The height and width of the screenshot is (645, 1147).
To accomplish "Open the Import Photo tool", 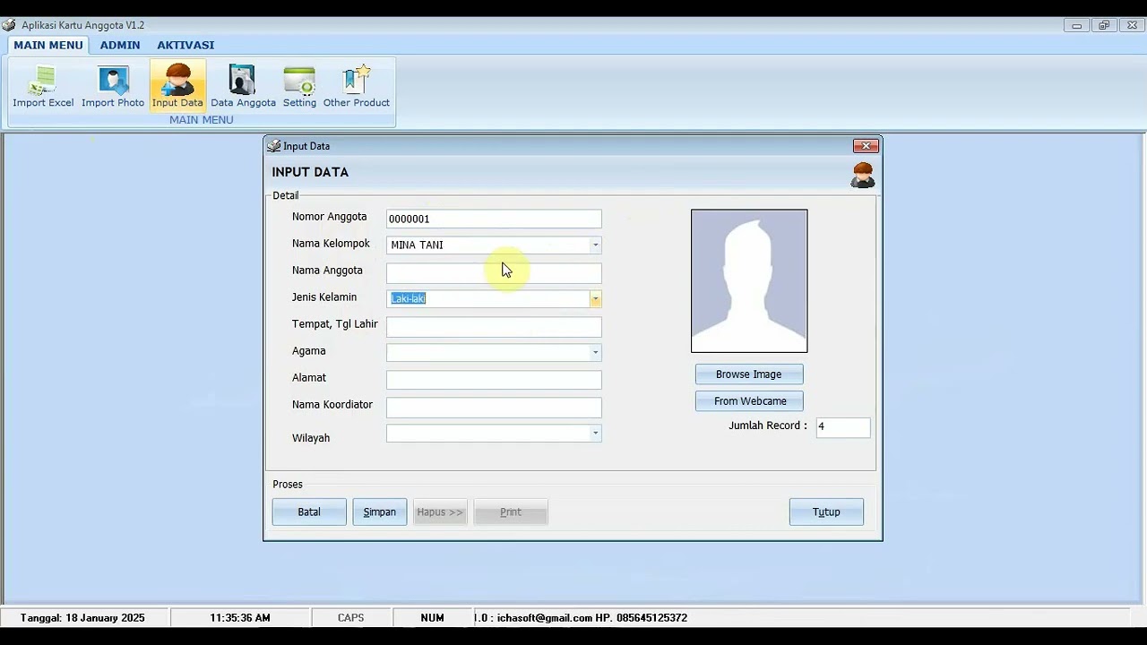I will point(113,87).
